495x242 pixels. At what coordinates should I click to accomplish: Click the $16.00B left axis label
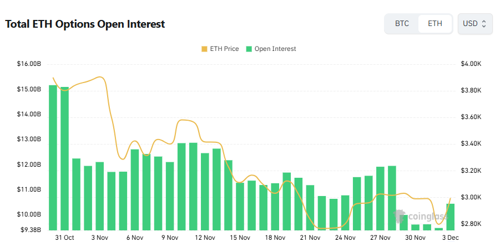point(29,64)
